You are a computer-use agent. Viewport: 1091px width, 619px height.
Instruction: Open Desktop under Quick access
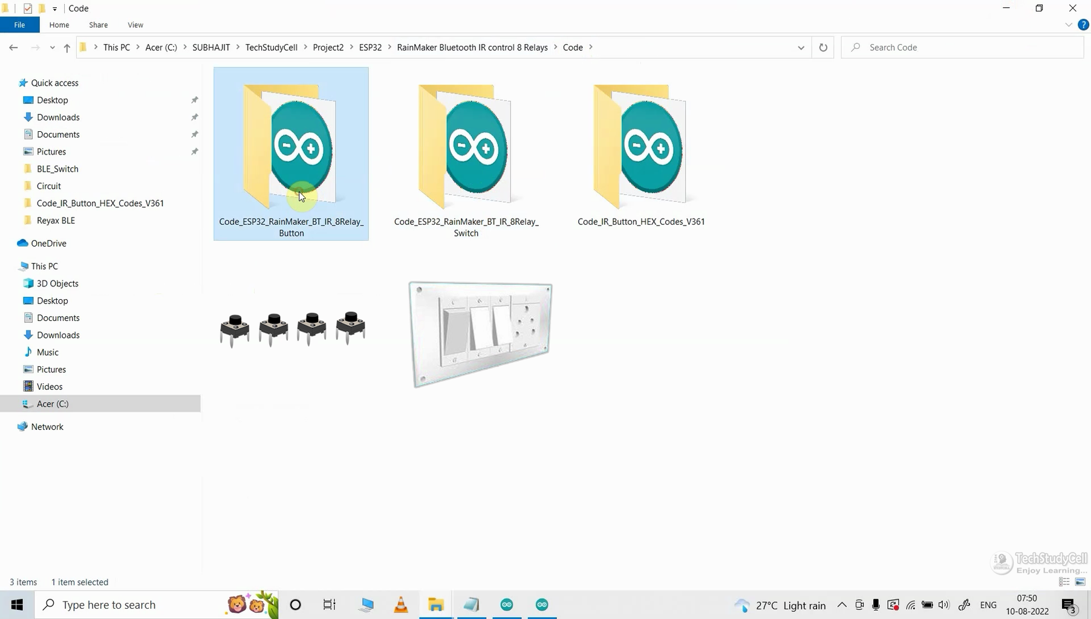click(x=52, y=100)
